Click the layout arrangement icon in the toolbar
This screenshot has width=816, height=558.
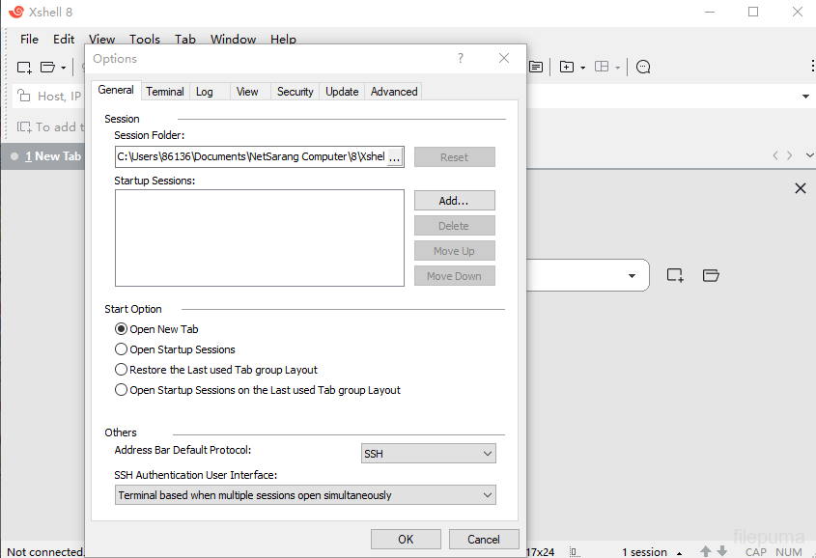[x=602, y=67]
